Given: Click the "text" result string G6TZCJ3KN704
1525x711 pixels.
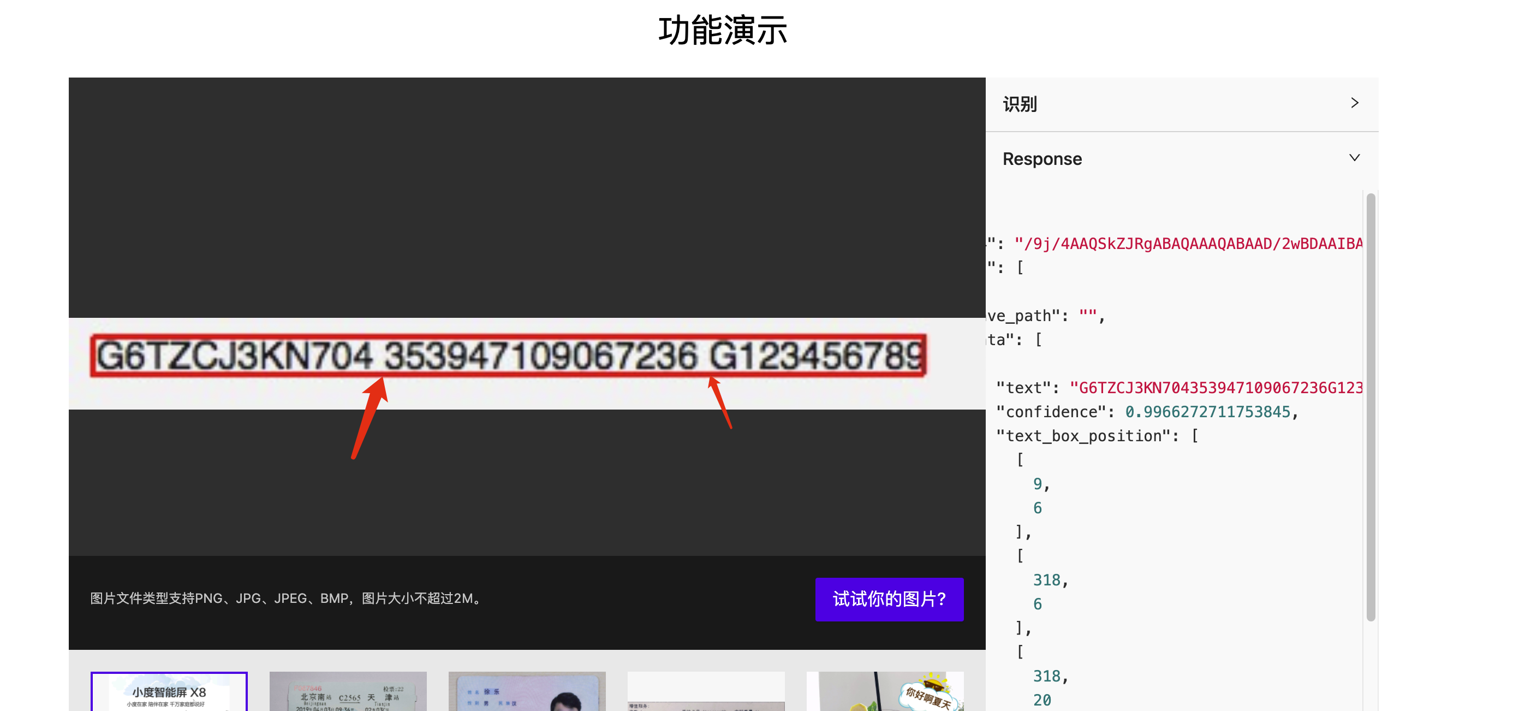Looking at the screenshot, I should tap(1216, 388).
